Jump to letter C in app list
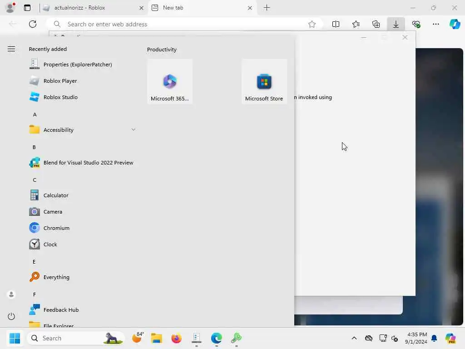The height and width of the screenshot is (349, 465). (x=35, y=180)
